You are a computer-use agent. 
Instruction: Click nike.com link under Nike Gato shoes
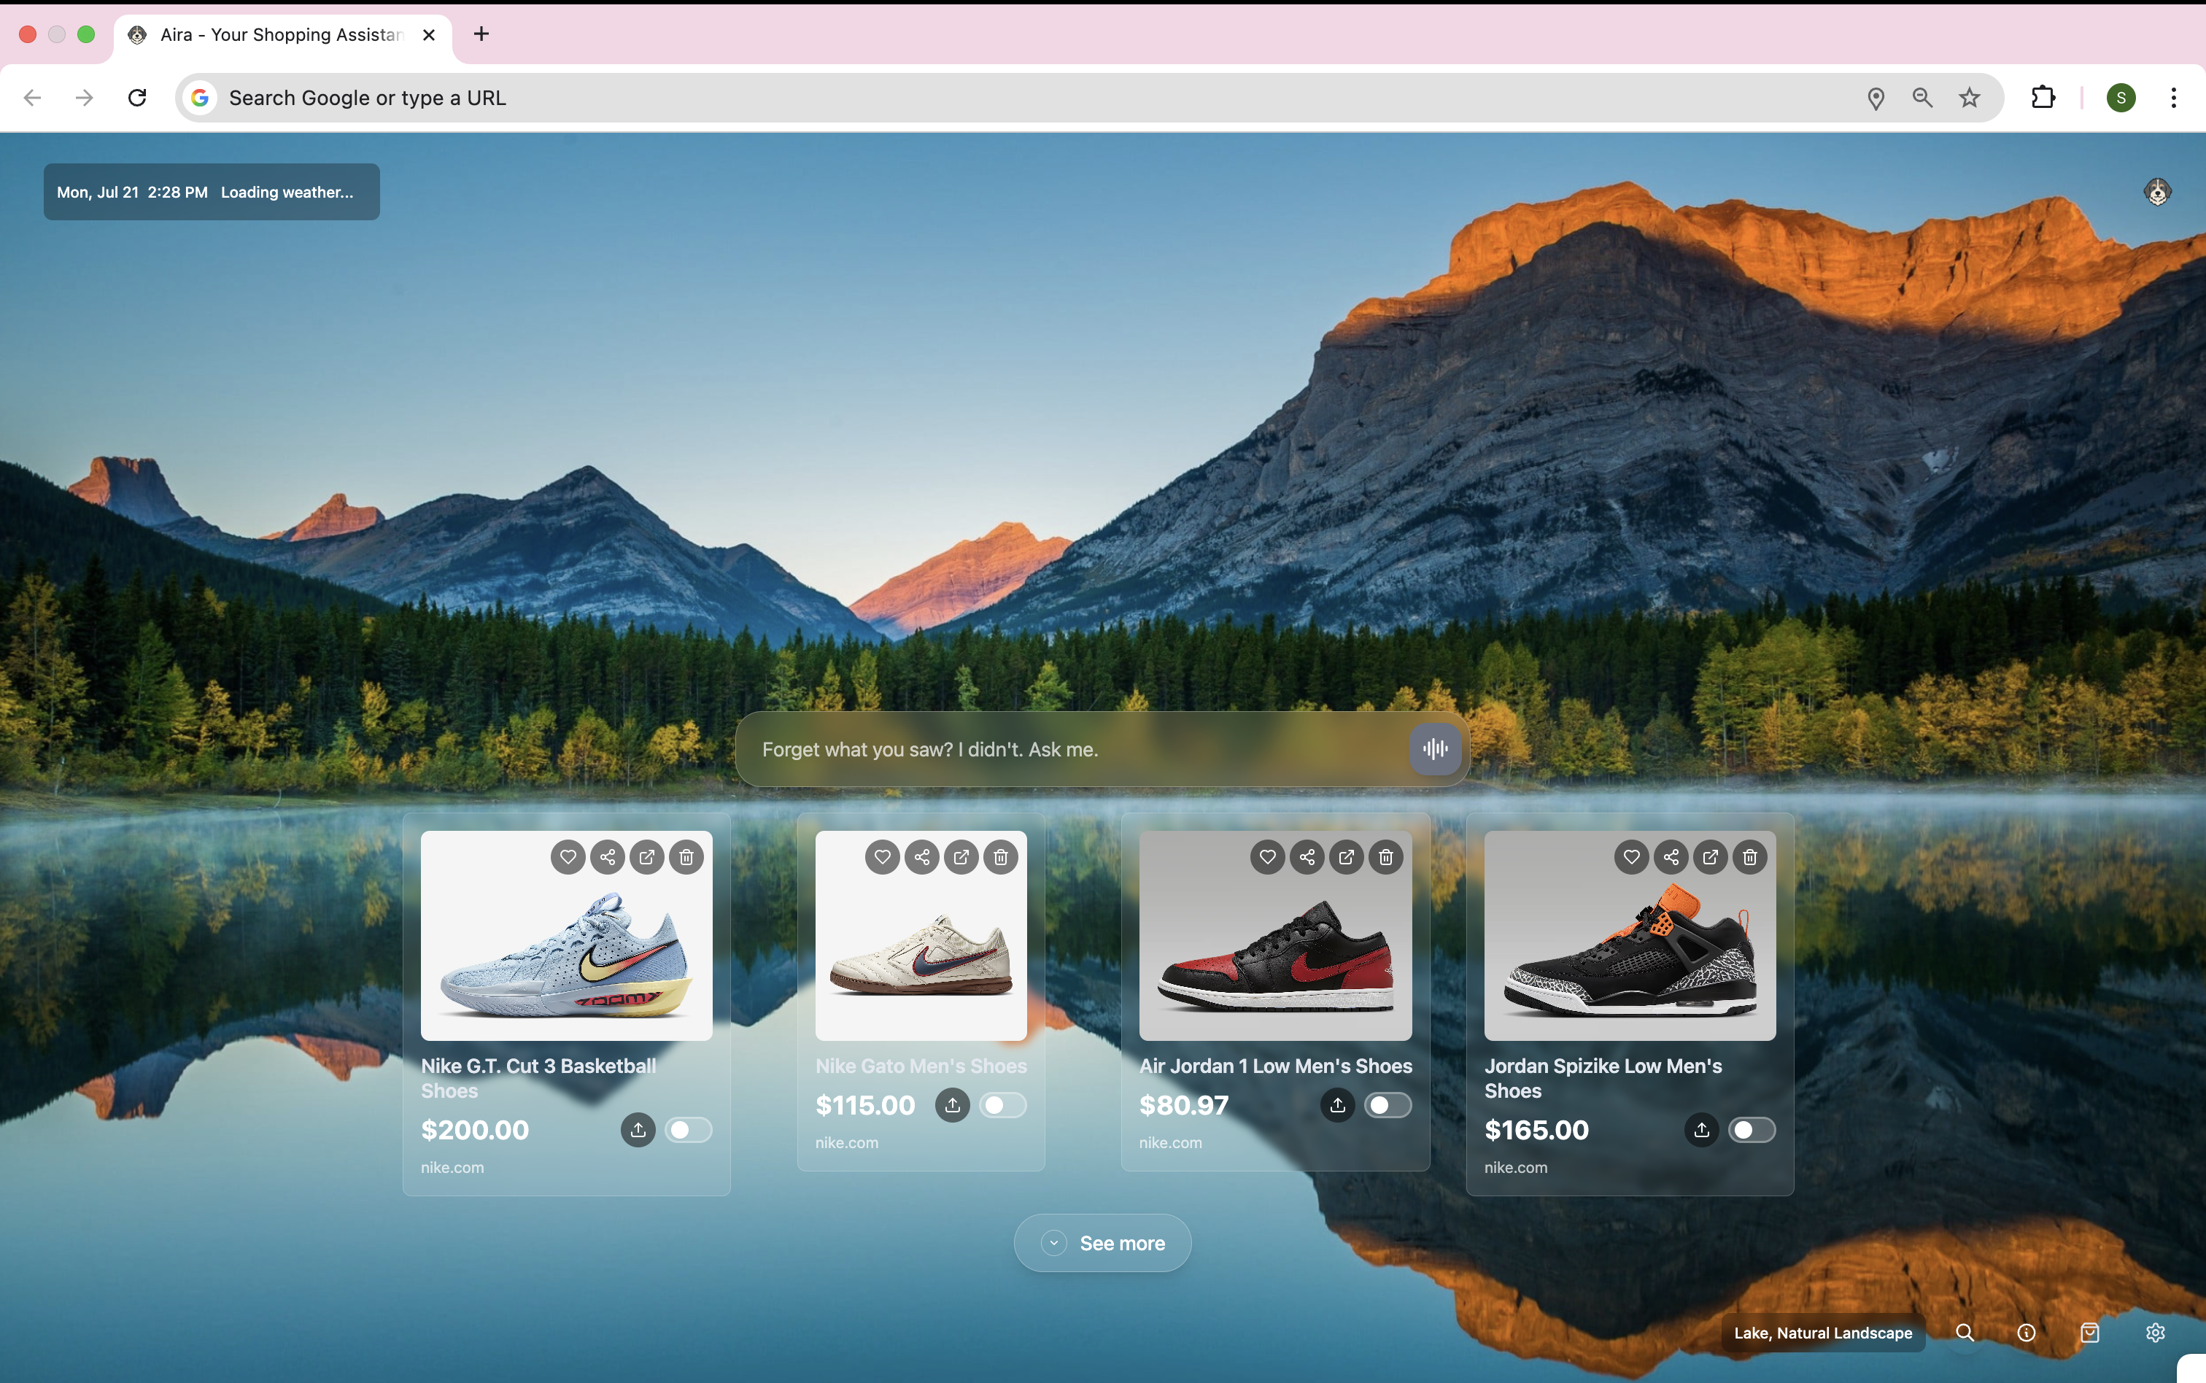click(x=847, y=1142)
